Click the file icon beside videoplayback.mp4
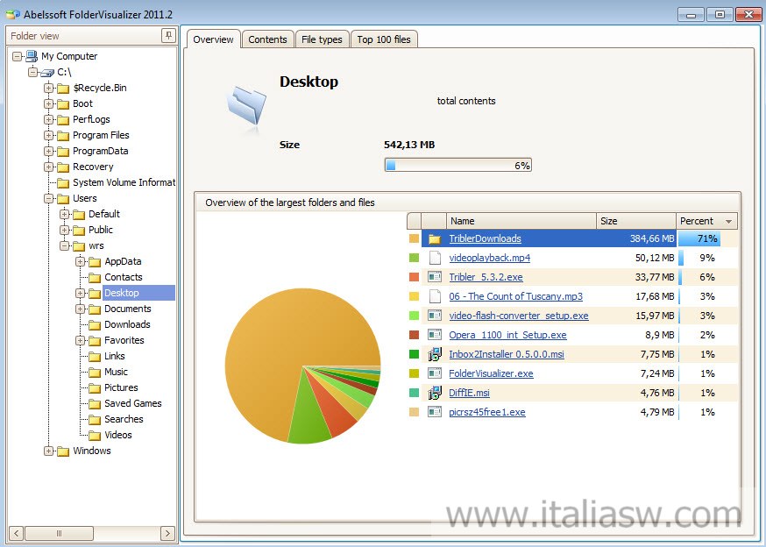 435,258
